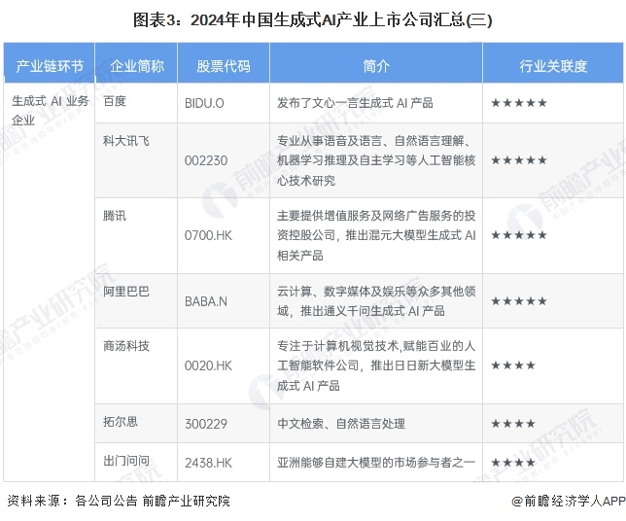Select the company name '商汤科技'

tap(125, 346)
